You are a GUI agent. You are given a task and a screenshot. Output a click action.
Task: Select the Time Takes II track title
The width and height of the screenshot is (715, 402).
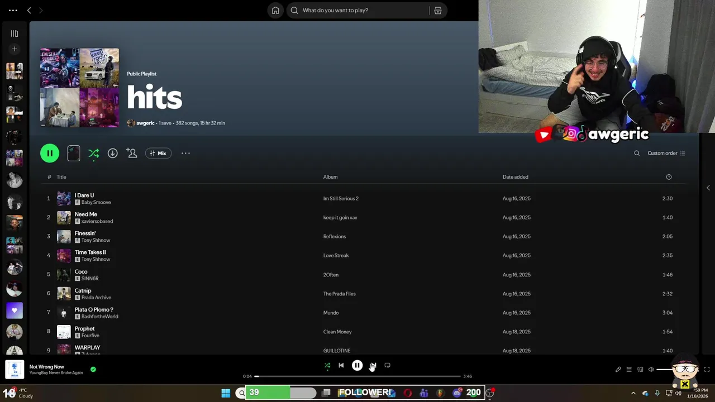click(90, 252)
